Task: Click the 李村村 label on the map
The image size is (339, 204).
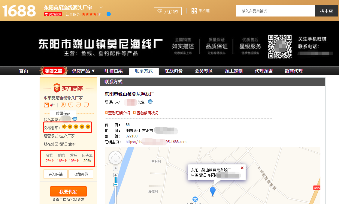Action: click(156, 161)
